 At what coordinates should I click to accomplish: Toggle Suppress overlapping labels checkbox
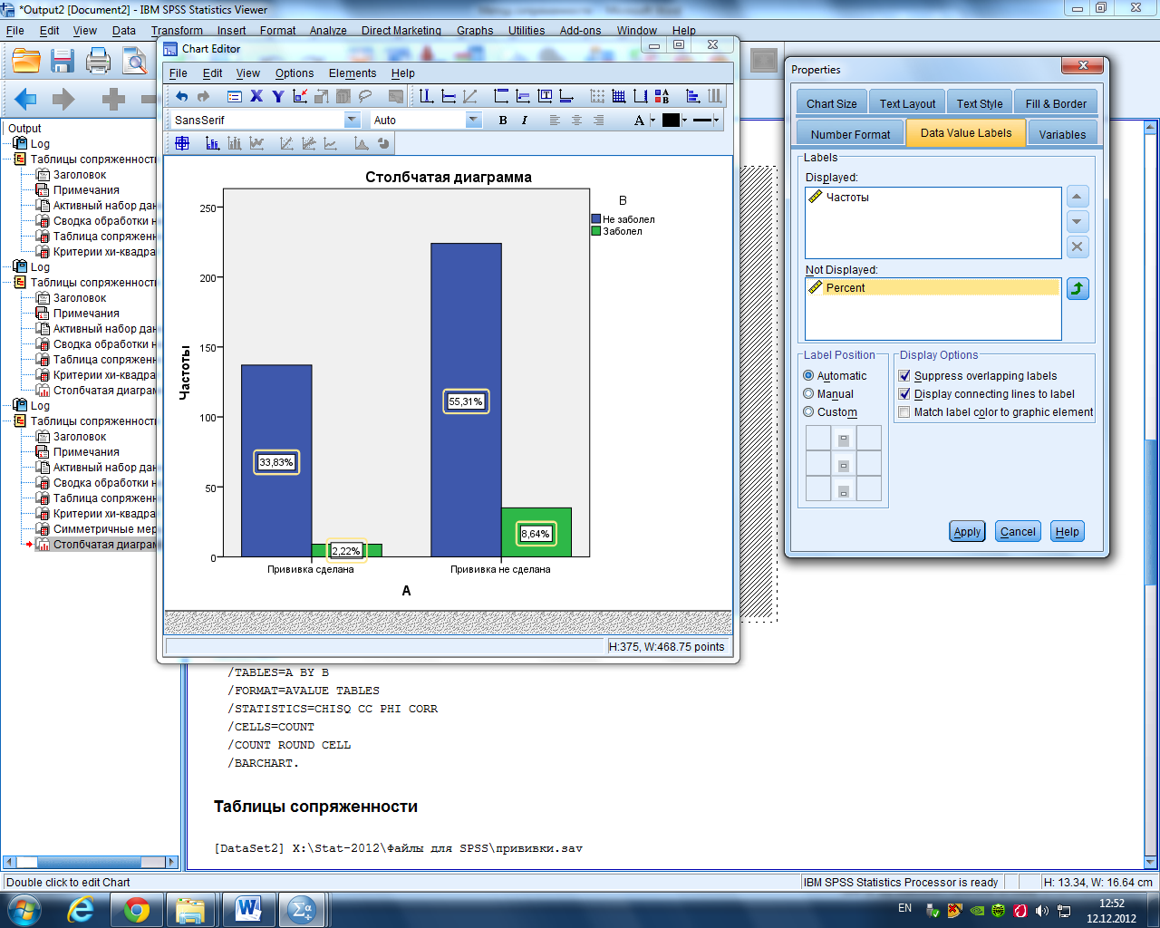(904, 376)
